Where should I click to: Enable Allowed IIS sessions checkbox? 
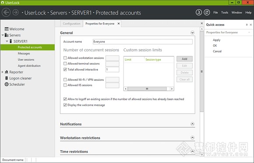(x=65, y=85)
